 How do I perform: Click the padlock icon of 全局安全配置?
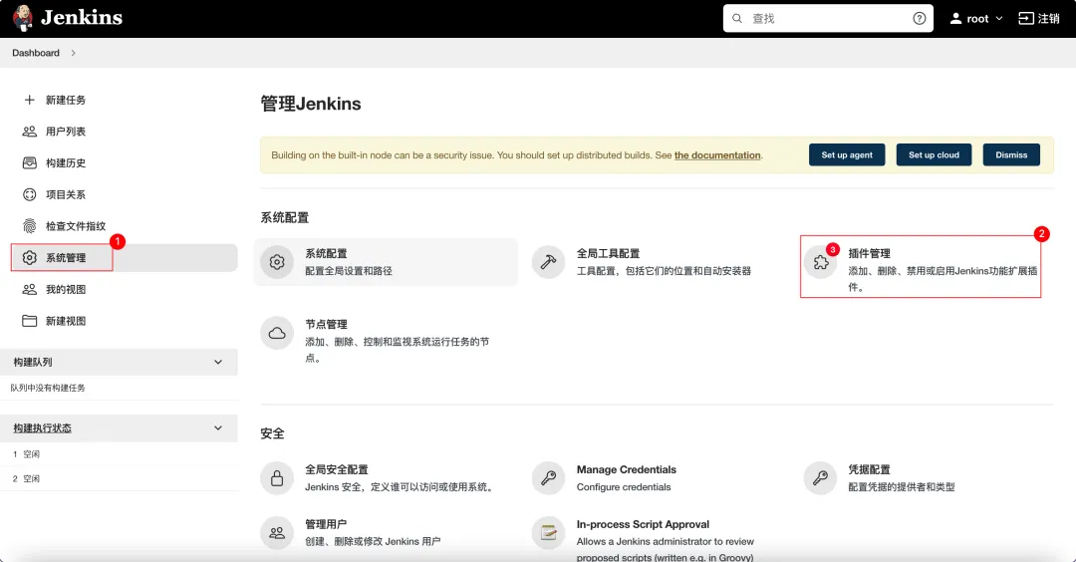coord(277,478)
